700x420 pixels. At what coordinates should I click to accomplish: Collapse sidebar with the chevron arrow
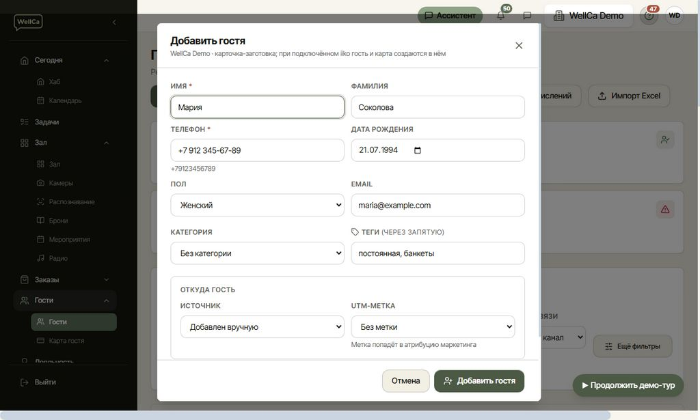114,22
